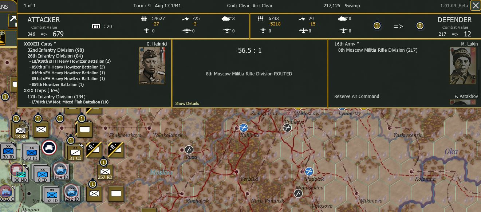Click the attacker guns icon showing 725
Image resolution: width=481 pixels, height=212 pixels.
coord(186,19)
